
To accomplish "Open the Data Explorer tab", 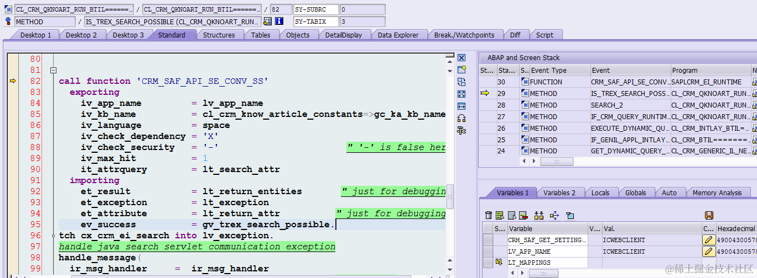I will click(x=398, y=35).
